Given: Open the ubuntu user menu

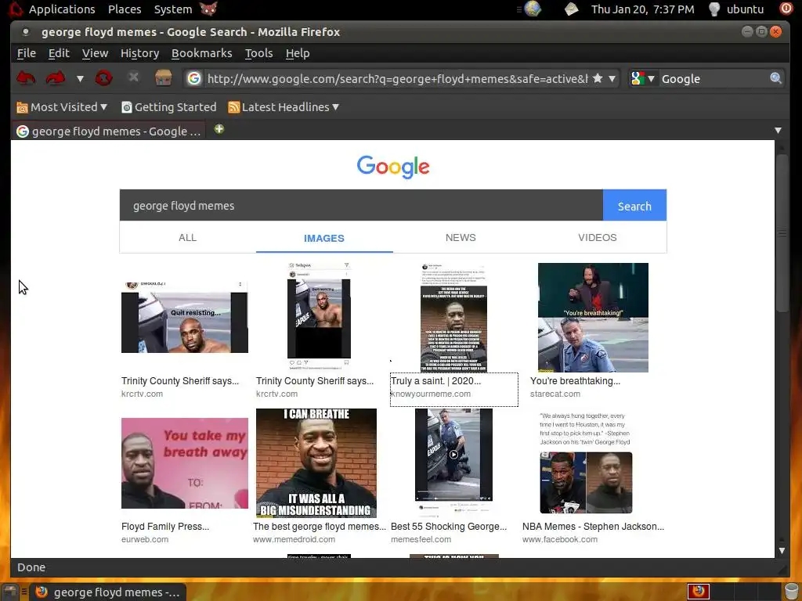Looking at the screenshot, I should (746, 9).
